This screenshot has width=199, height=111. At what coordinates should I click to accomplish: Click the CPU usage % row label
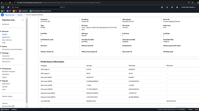point(45,70)
